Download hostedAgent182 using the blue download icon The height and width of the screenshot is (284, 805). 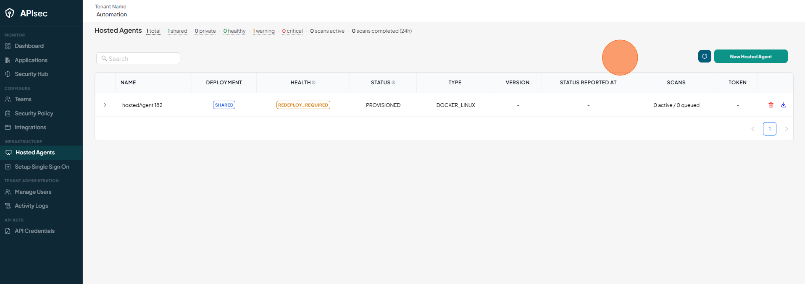(784, 105)
